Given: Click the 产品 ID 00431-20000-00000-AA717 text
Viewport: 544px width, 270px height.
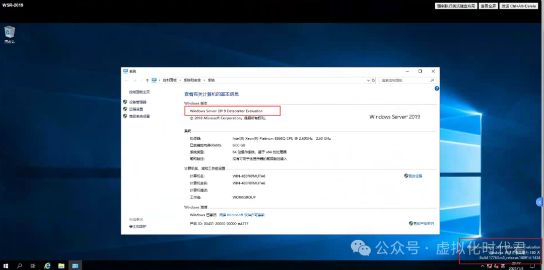Looking at the screenshot, I should 219,224.
